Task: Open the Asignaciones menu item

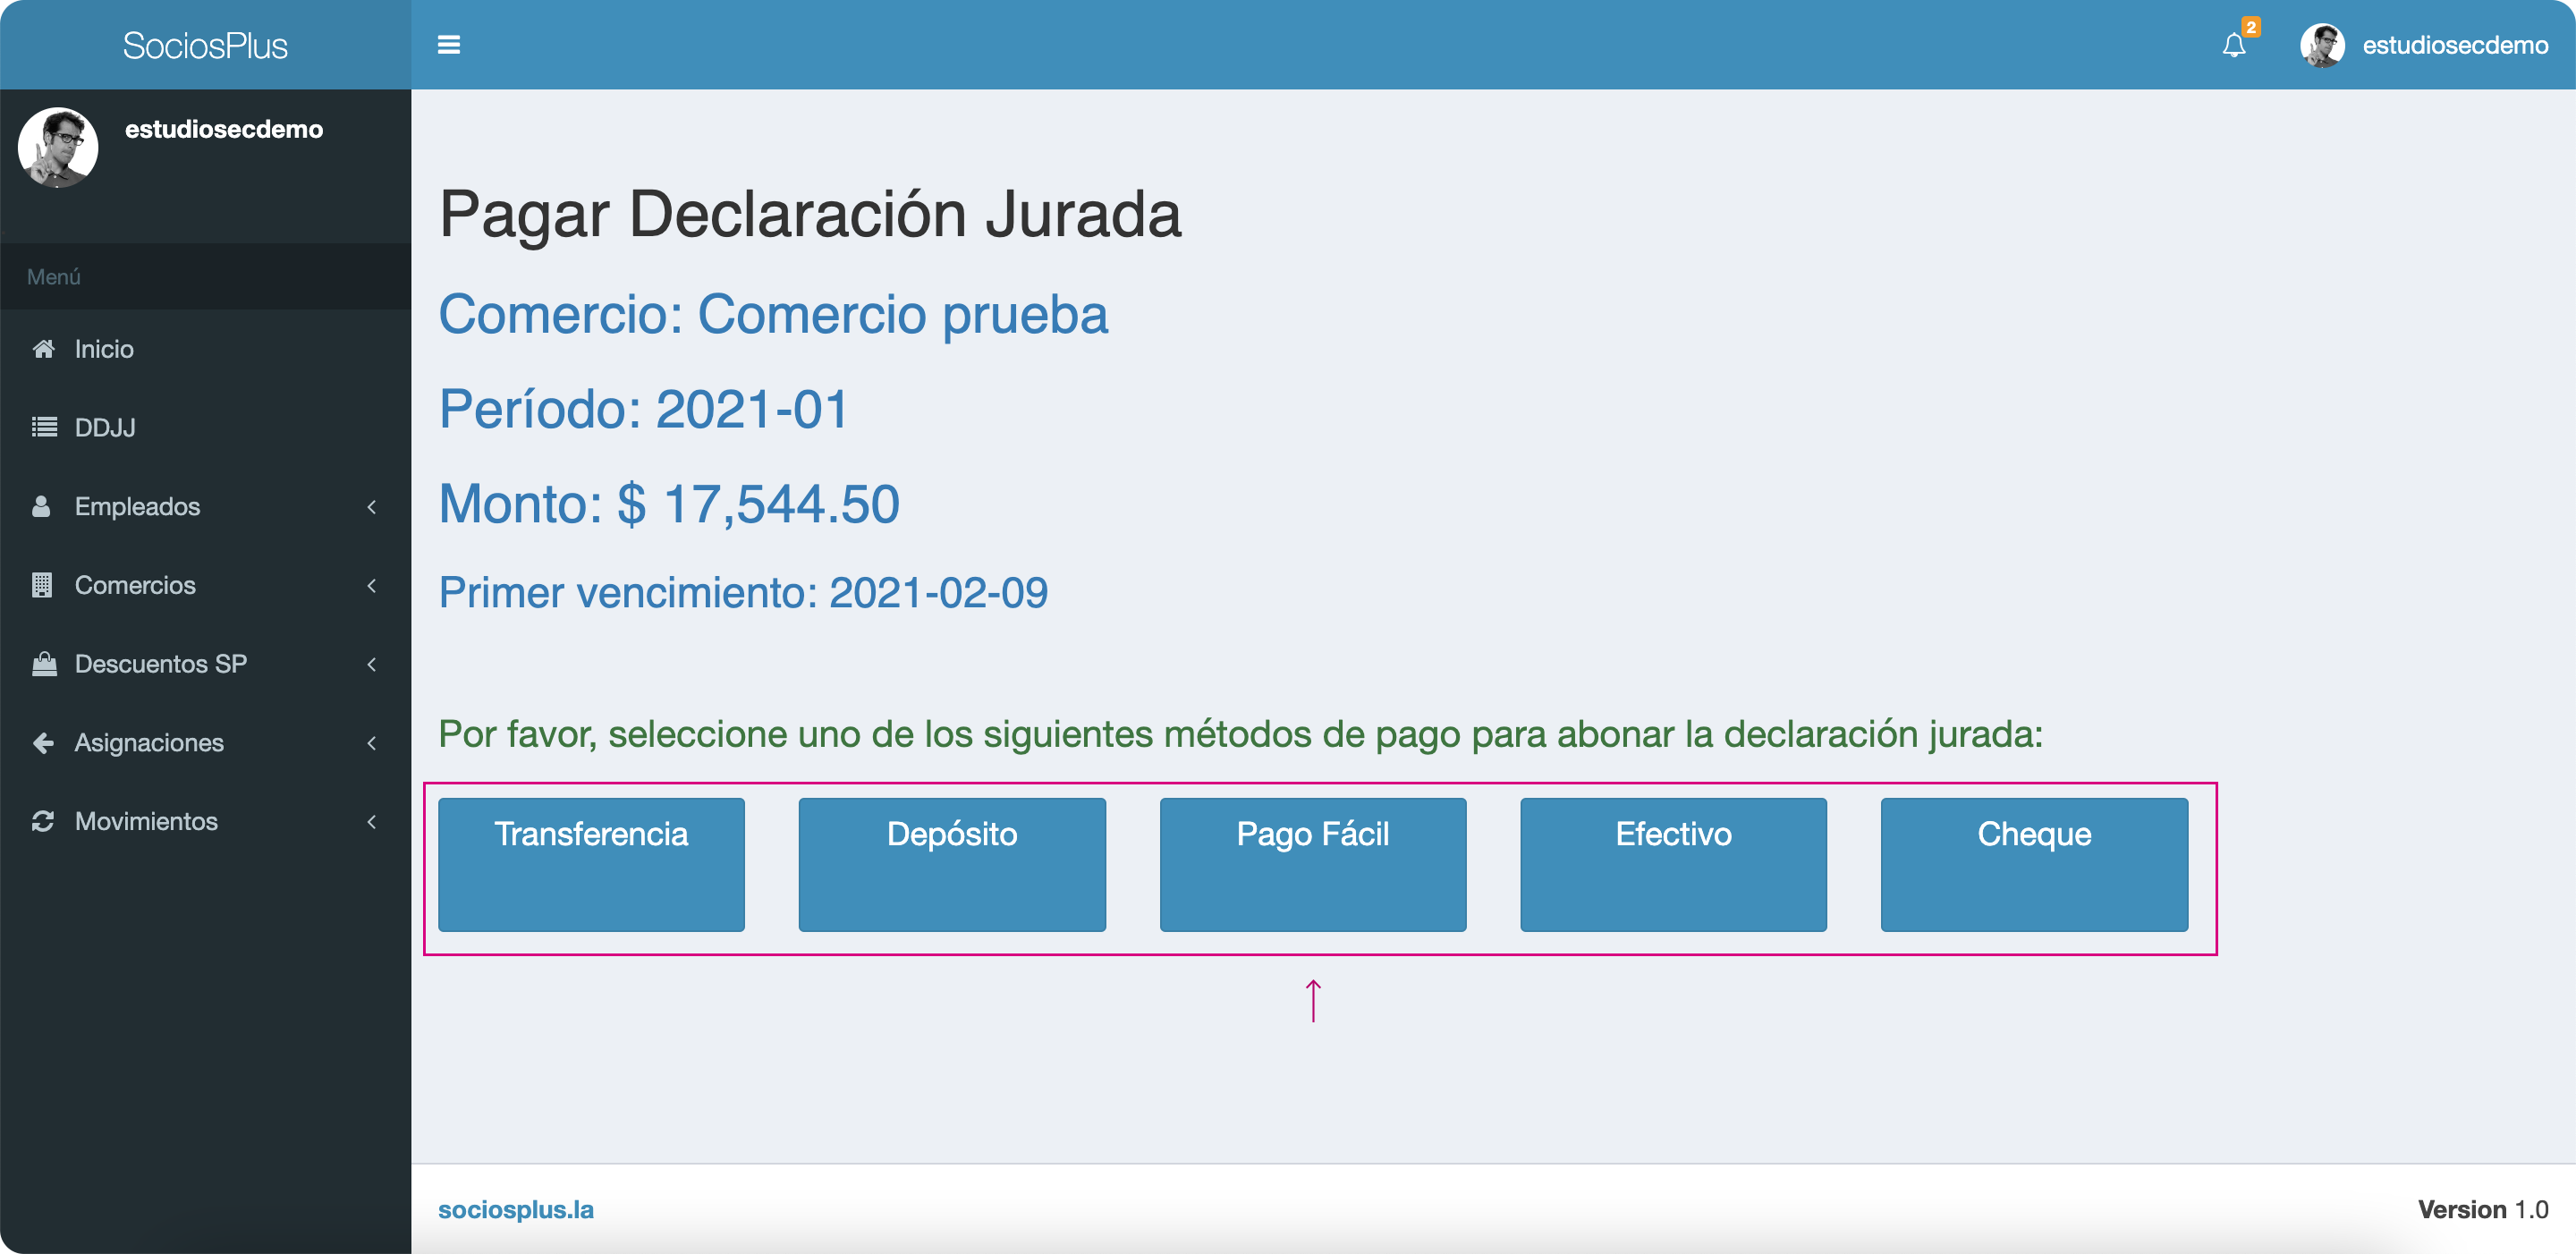Action: (x=205, y=743)
